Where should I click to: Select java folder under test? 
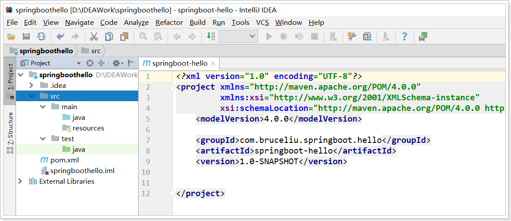coord(74,150)
